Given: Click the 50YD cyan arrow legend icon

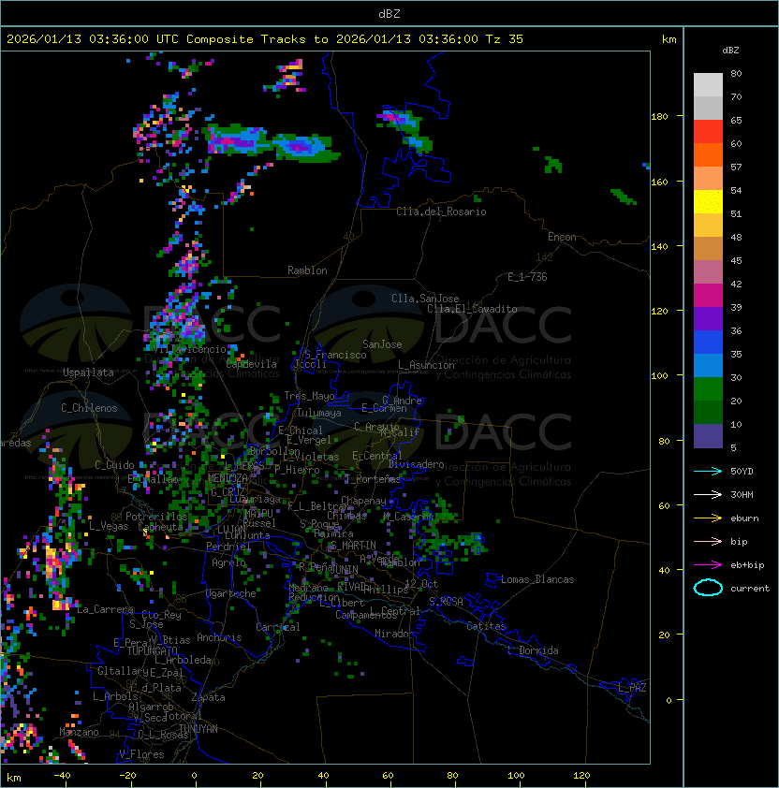Looking at the screenshot, I should click(708, 471).
